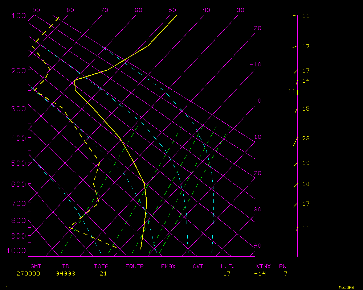Click the wind barb beside the 23 value

(x=295, y=141)
